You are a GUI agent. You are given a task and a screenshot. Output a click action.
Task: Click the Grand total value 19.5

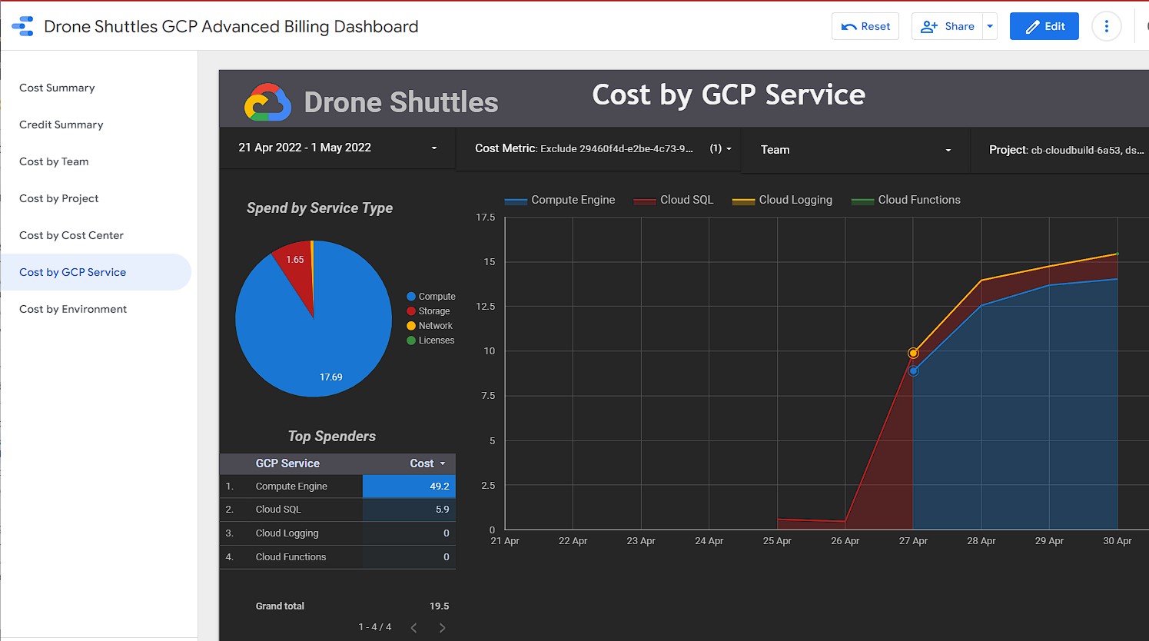point(439,606)
